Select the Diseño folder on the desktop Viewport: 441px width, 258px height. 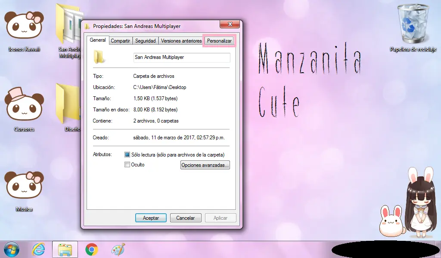coord(68,104)
